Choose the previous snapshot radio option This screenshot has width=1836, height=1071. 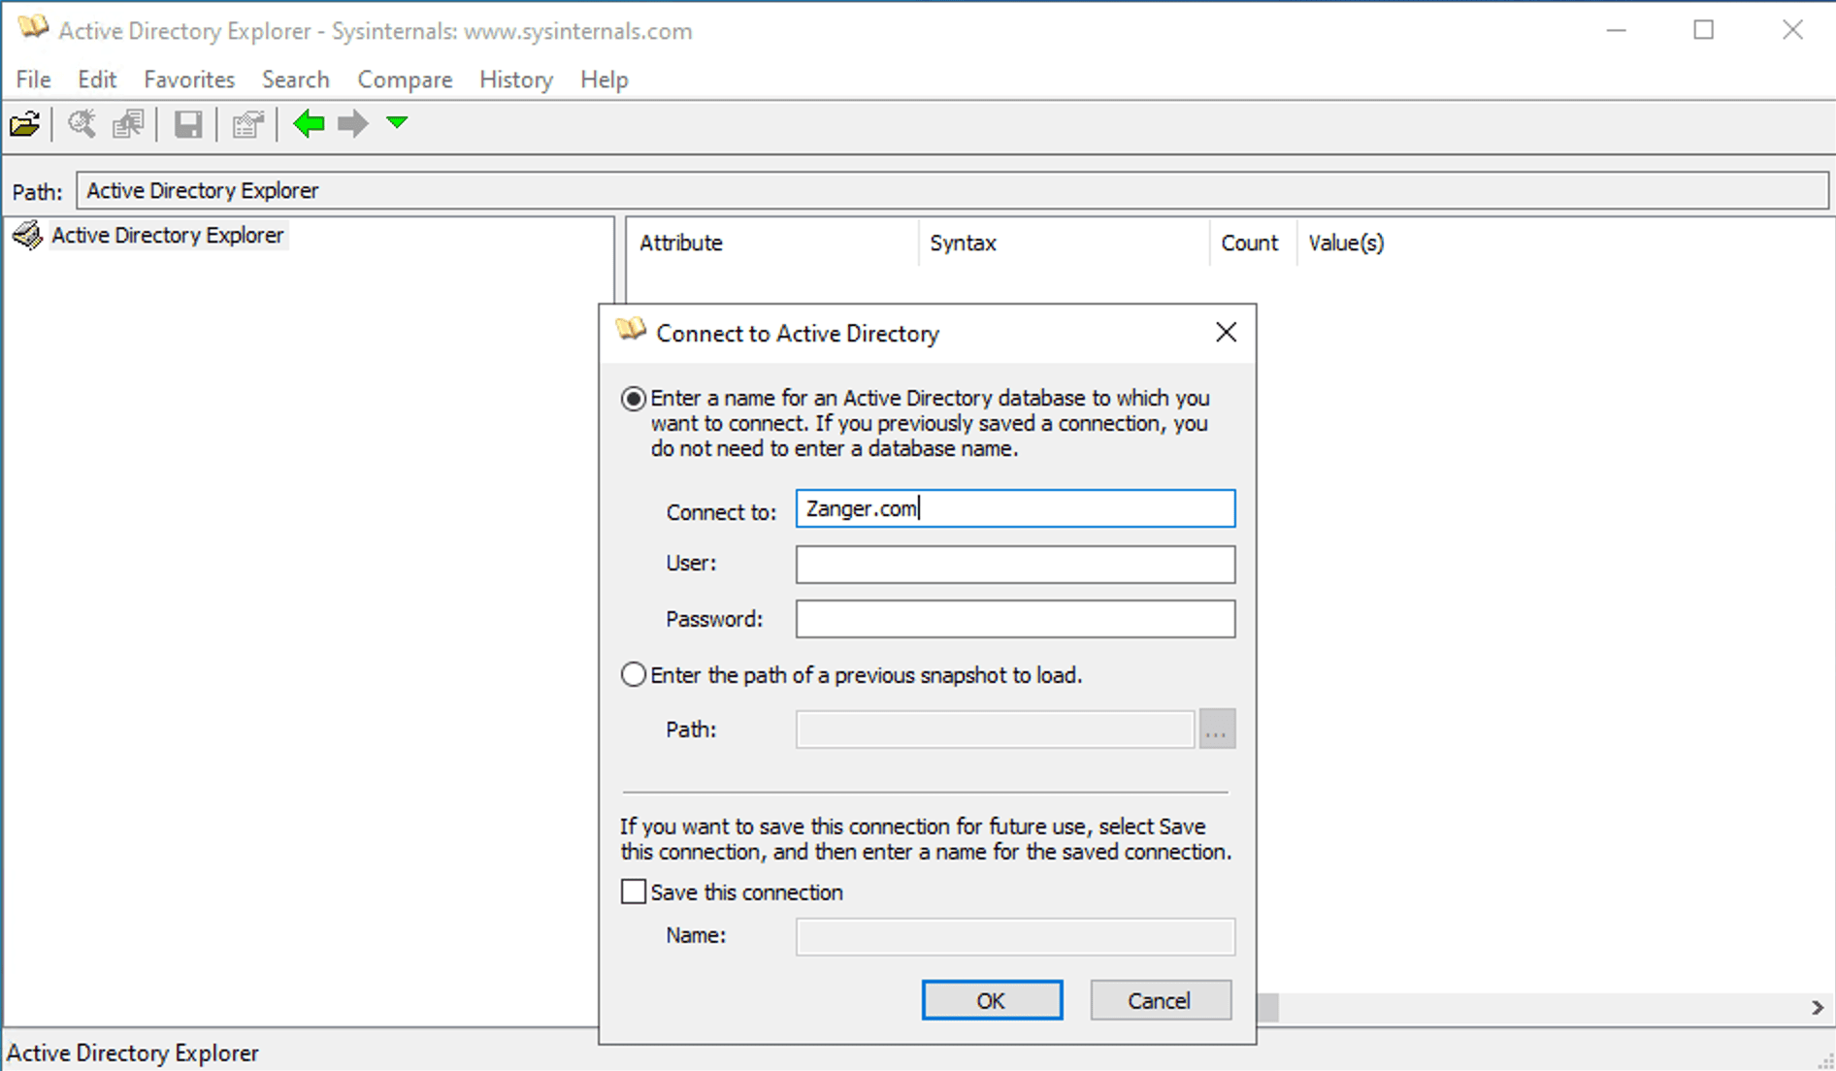pyautogui.click(x=634, y=674)
